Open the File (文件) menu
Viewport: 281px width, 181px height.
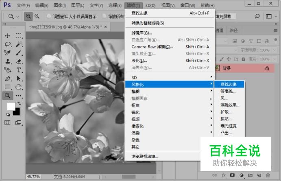point(23,5)
